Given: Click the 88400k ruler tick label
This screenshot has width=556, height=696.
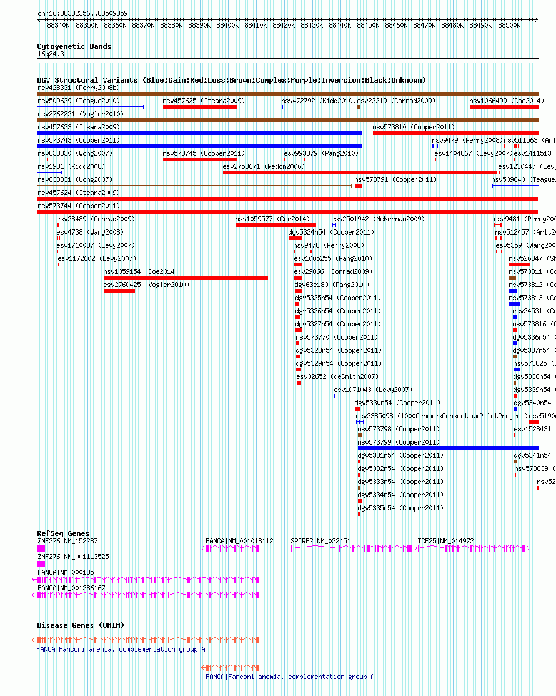Looking at the screenshot, I should click(x=227, y=25).
